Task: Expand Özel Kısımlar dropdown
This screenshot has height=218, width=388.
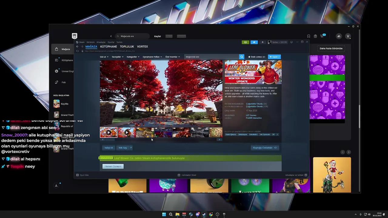Action: click(172, 57)
